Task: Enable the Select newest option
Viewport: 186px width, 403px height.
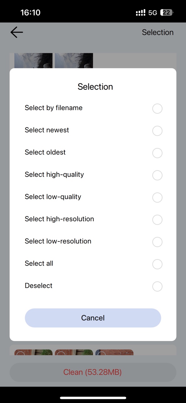Action: click(157, 131)
